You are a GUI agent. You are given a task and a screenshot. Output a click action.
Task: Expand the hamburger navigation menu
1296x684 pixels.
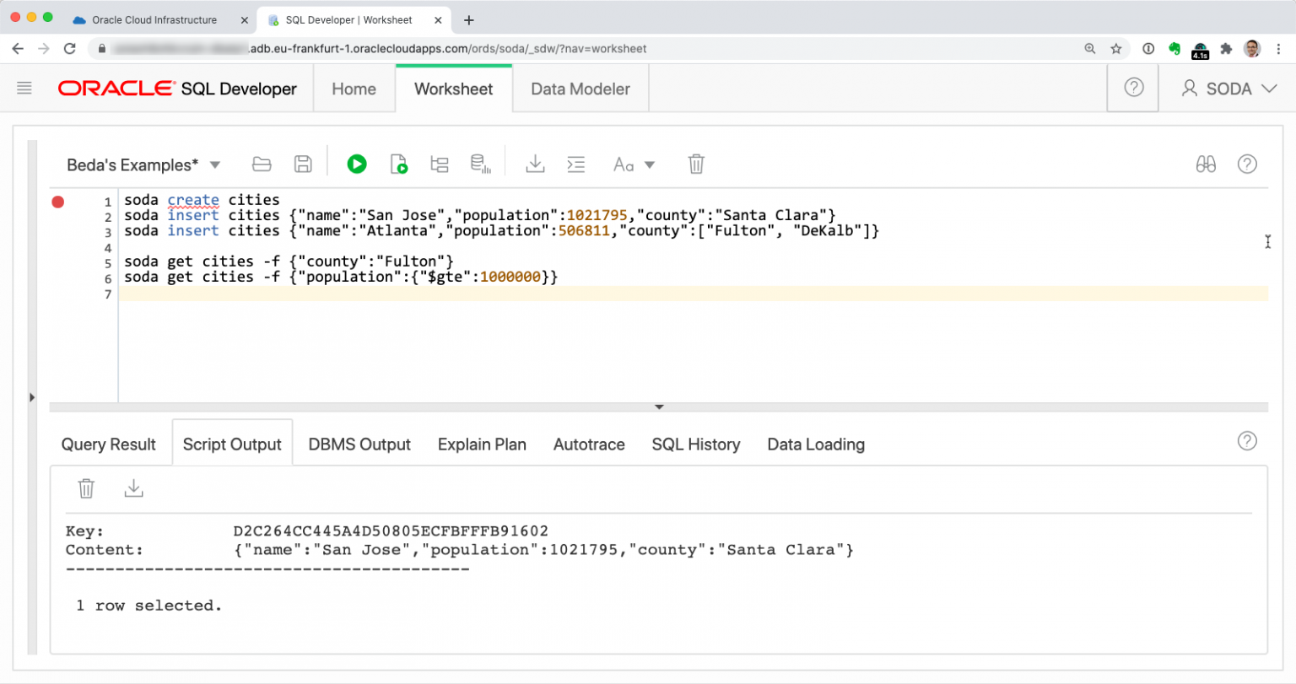[x=24, y=88]
